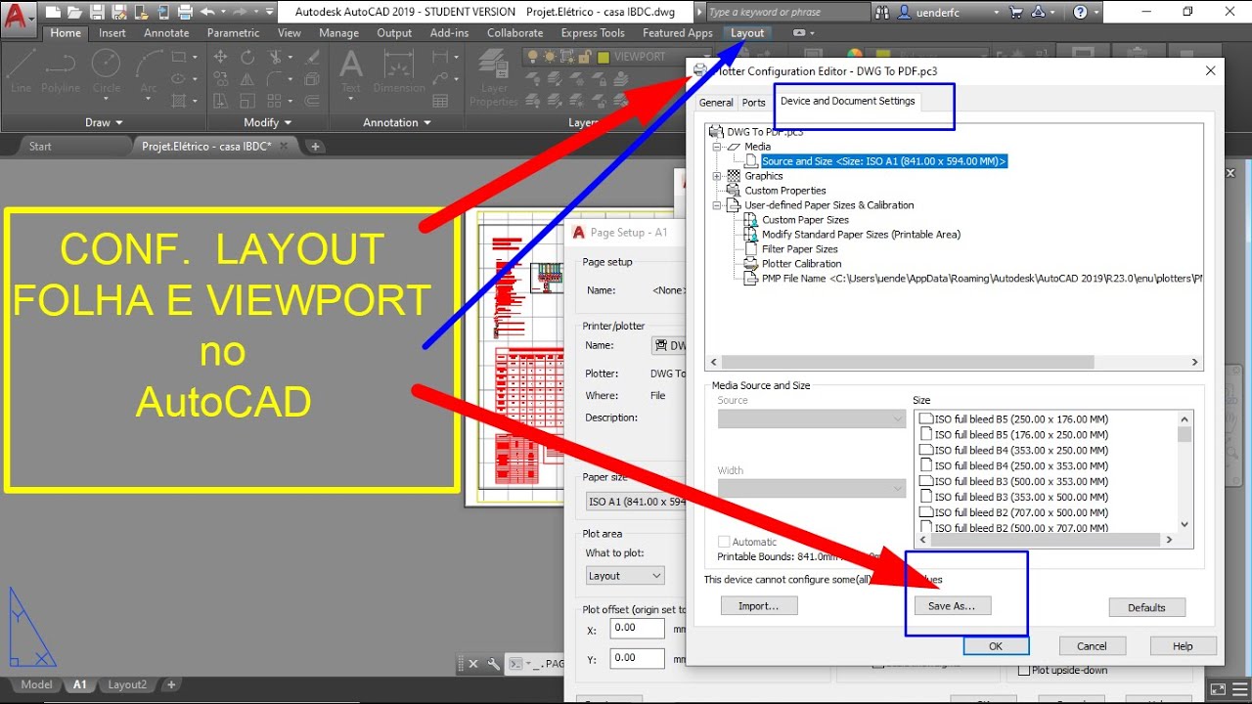Click the Help button in Plotter Configuration Editor

(x=1184, y=645)
